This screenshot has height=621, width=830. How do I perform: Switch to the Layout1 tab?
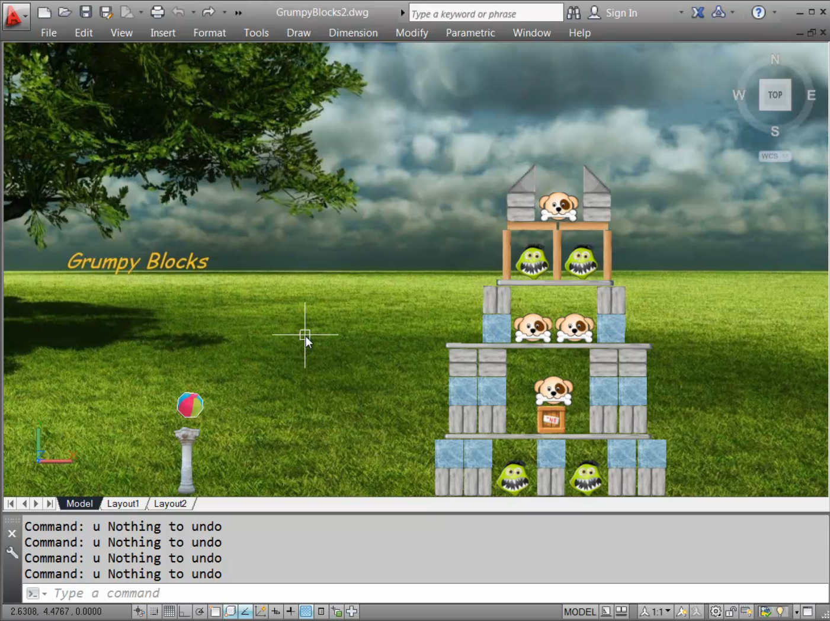point(123,504)
